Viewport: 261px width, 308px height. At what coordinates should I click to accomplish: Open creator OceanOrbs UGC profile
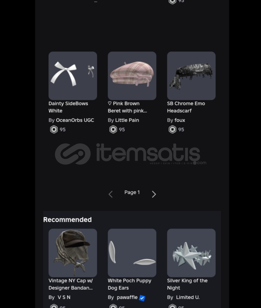click(x=75, y=120)
